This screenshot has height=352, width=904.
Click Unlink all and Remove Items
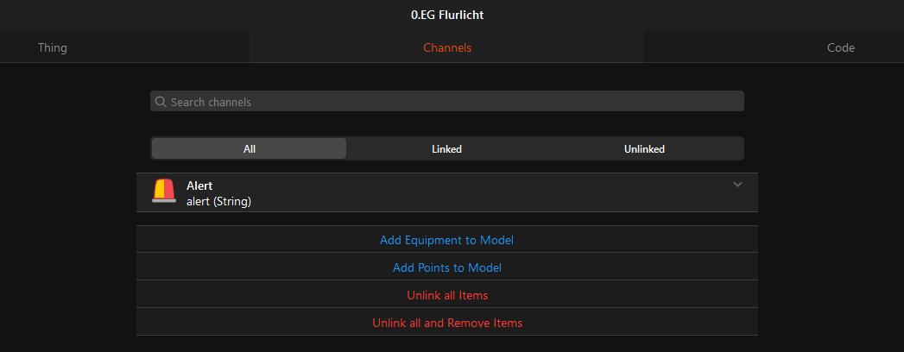[x=446, y=323]
